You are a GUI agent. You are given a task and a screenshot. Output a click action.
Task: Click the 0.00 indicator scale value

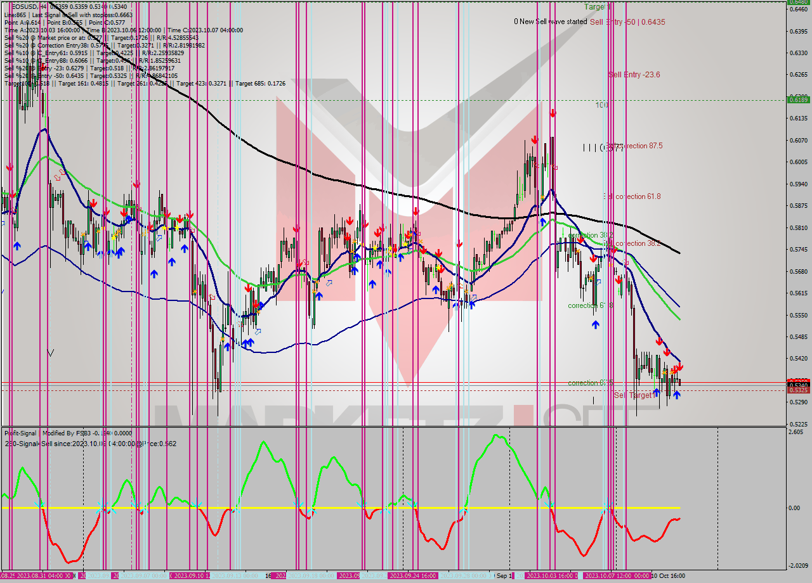(794, 508)
